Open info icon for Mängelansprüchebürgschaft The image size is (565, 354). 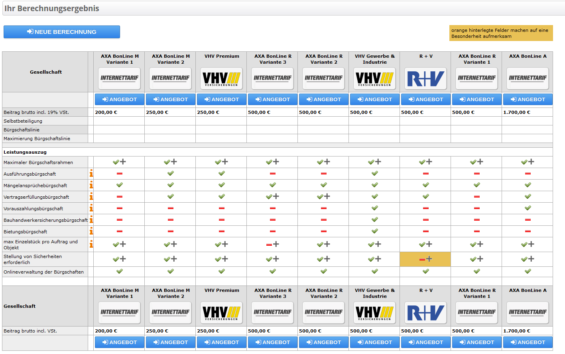coord(91,185)
